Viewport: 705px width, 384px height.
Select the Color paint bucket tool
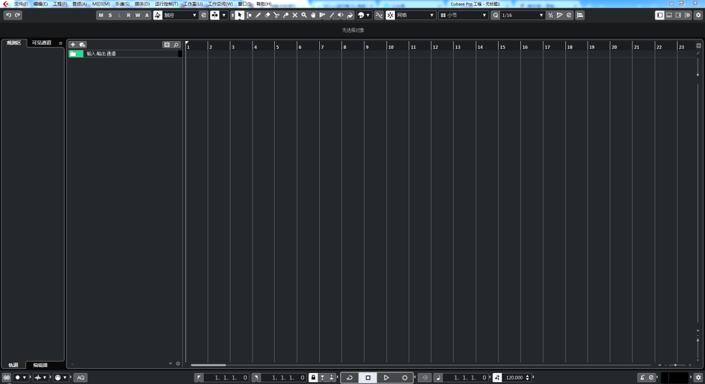click(x=351, y=15)
